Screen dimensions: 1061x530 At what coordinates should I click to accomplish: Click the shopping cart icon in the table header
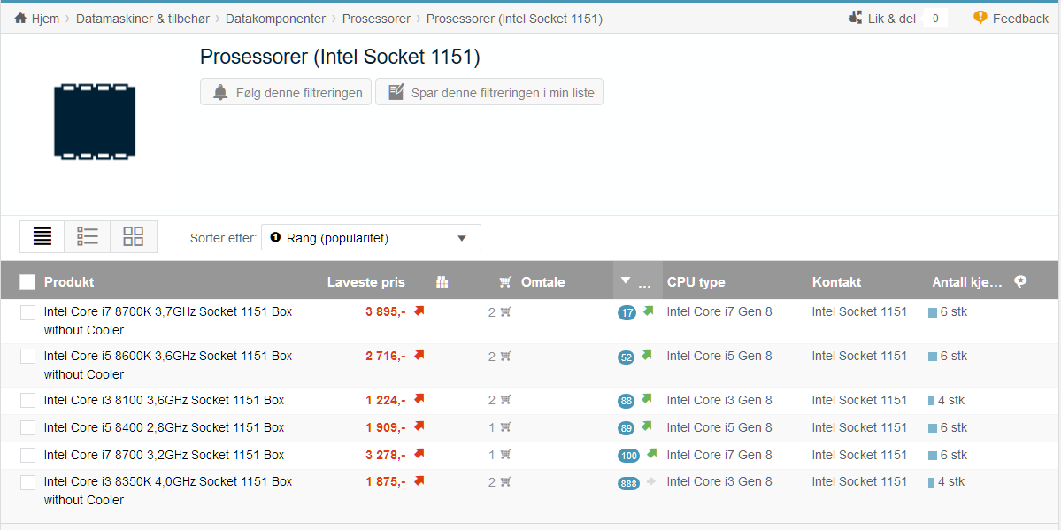(504, 282)
